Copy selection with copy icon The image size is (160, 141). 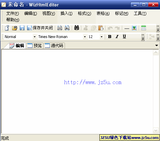click(93, 28)
